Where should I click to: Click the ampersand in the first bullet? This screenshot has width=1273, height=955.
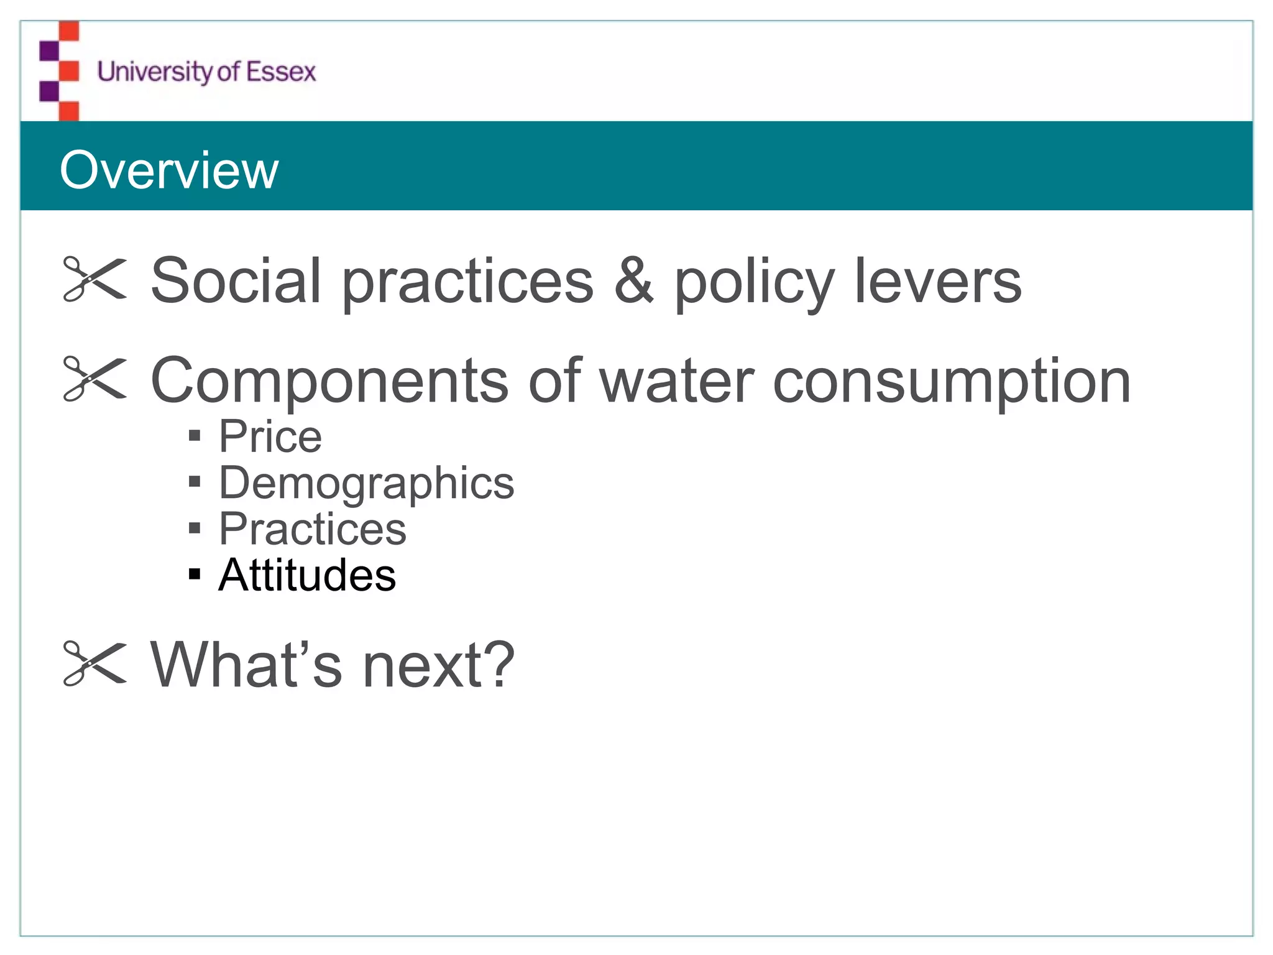(633, 281)
